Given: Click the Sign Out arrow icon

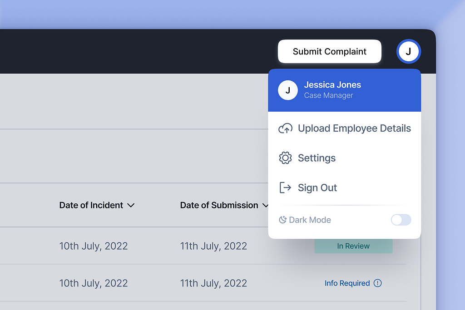Looking at the screenshot, I should click(x=285, y=187).
